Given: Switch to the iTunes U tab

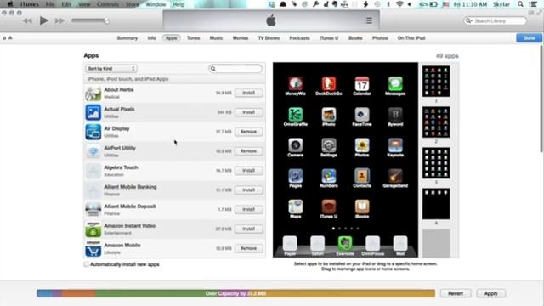Looking at the screenshot, I should (329, 38).
